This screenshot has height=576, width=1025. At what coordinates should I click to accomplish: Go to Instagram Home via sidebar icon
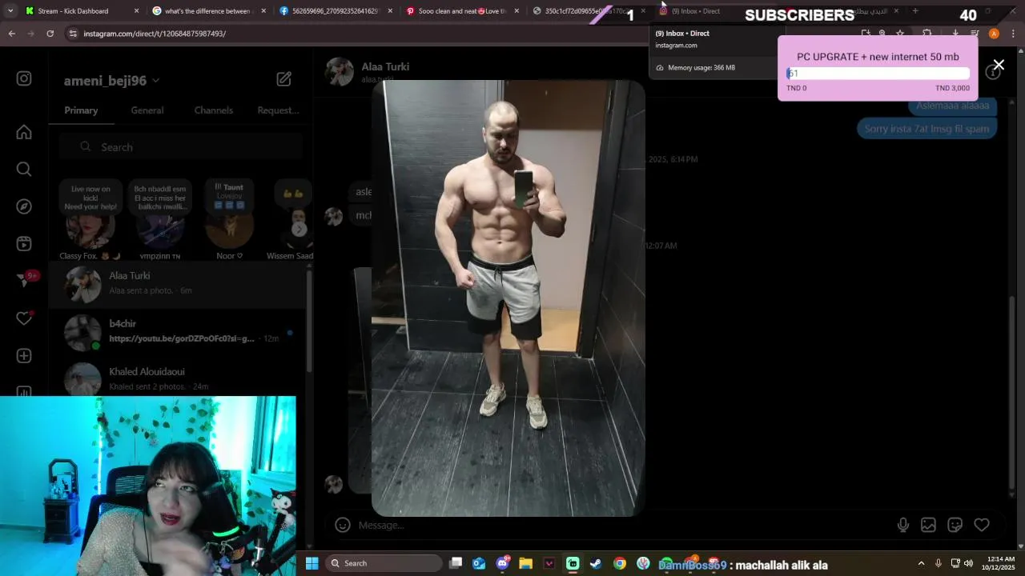(x=24, y=132)
